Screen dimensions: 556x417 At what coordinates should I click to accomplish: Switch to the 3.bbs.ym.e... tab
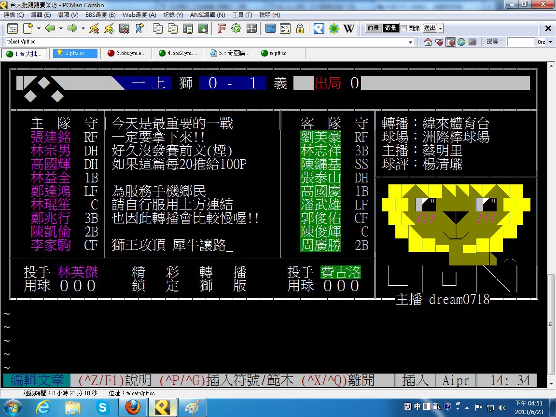(x=127, y=53)
